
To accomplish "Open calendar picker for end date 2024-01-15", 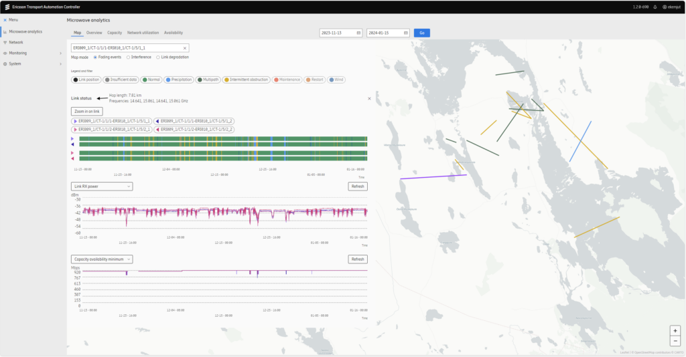I will [405, 33].
